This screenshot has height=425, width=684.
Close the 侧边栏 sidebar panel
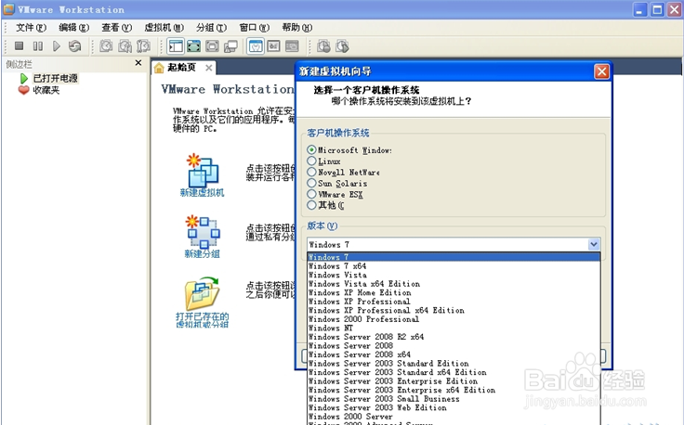(x=138, y=63)
